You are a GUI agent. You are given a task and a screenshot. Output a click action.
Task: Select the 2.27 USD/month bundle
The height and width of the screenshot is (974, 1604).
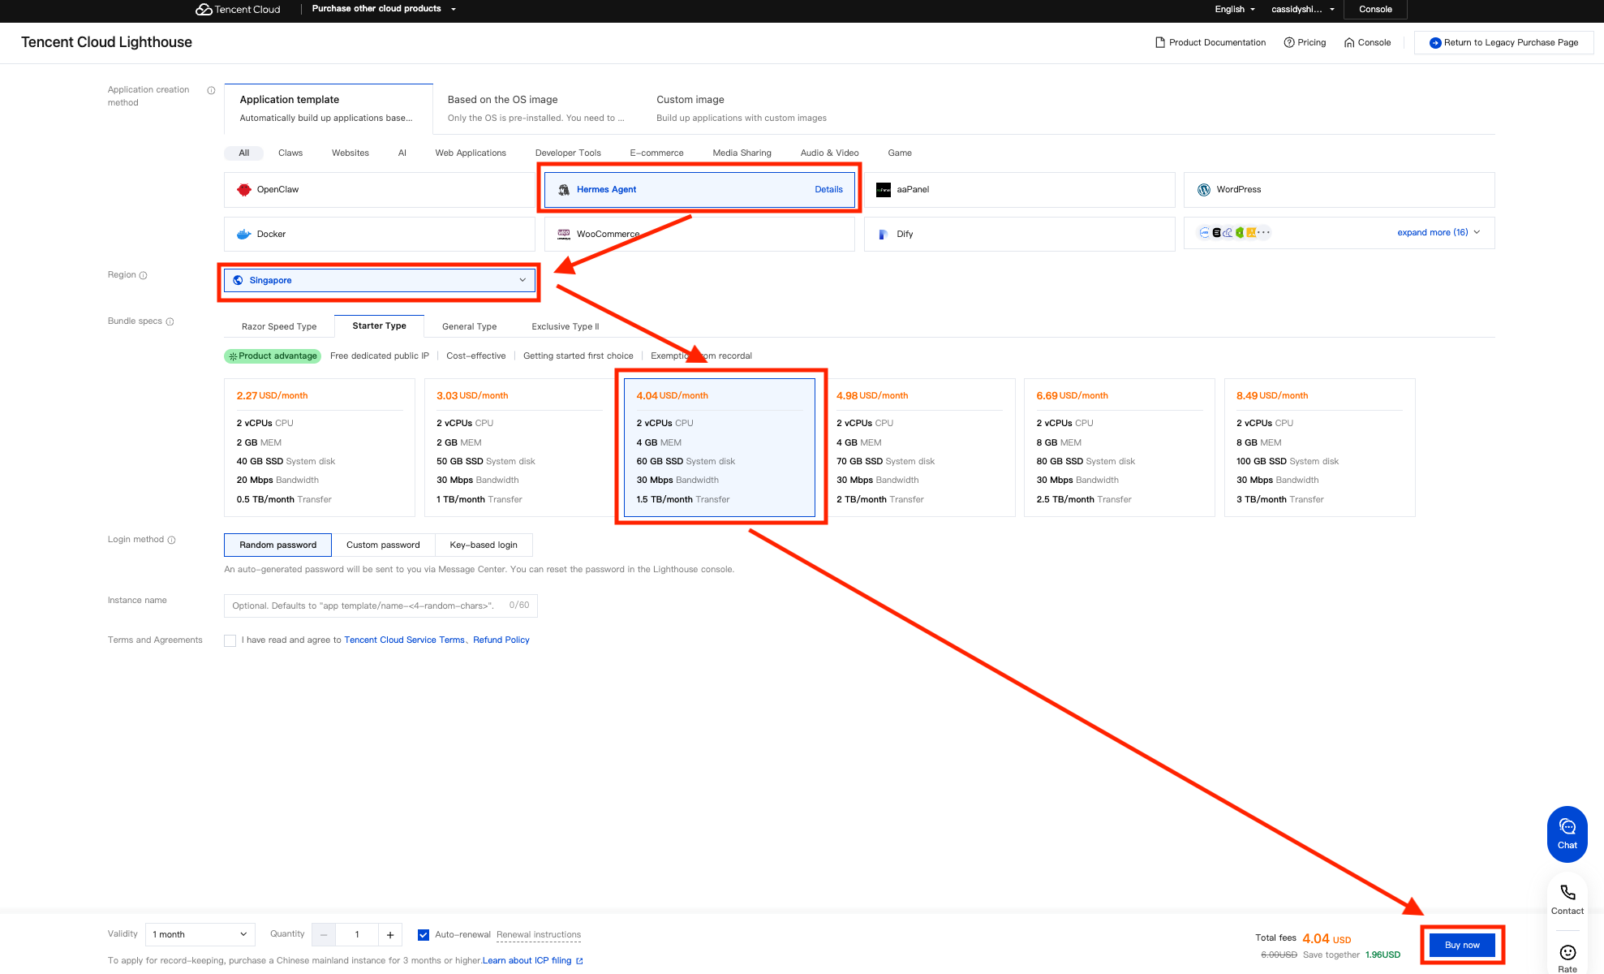tap(320, 447)
